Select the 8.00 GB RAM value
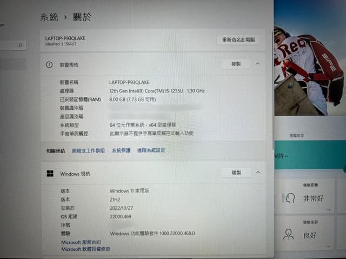The image size is (346, 259). pyautogui.click(x=132, y=99)
